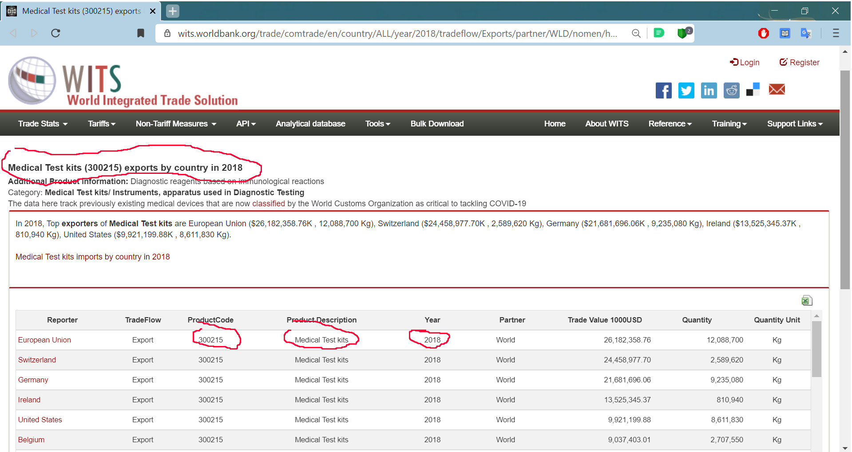This screenshot has width=852, height=452.
Task: Click the page vertical scrollbar thumb
Action: pos(845,180)
